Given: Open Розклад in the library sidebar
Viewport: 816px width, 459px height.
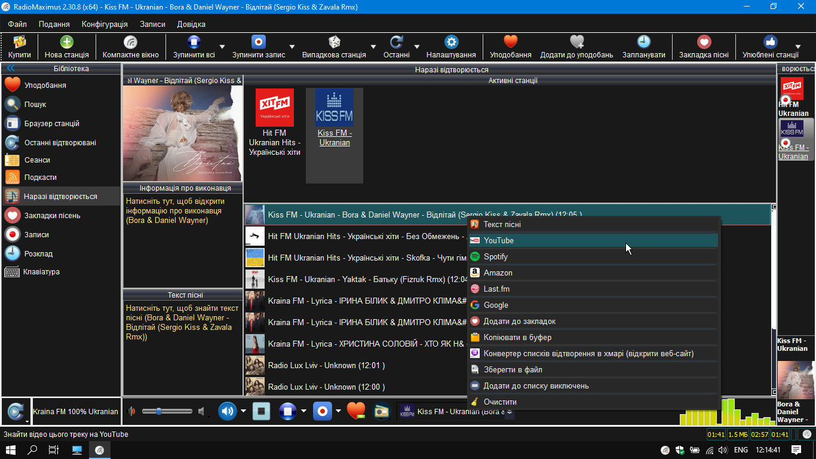Looking at the screenshot, I should (x=61, y=254).
